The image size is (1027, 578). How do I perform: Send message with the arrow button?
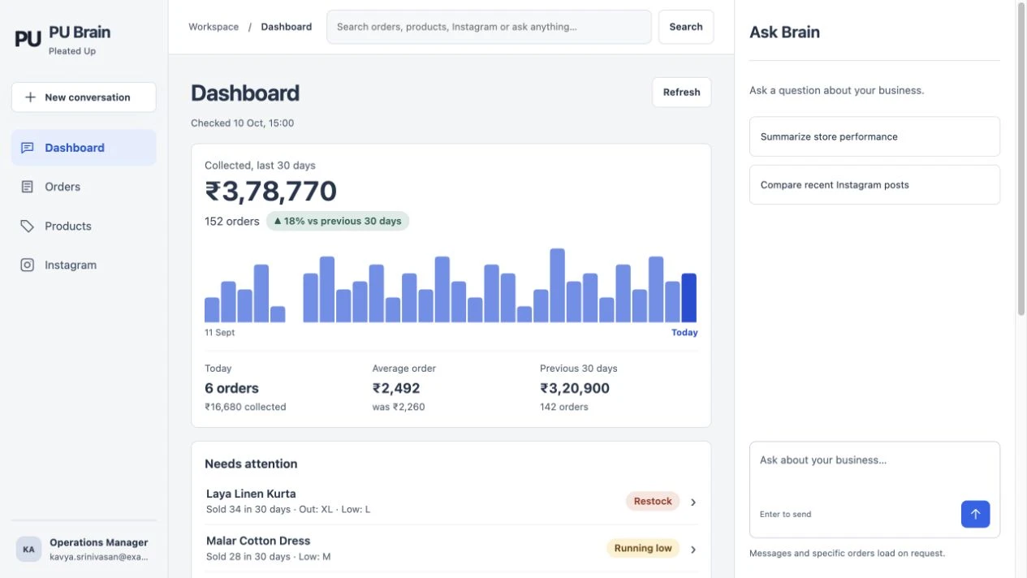point(975,514)
